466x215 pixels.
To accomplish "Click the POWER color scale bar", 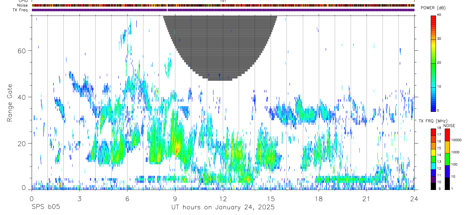I will (x=433, y=63).
